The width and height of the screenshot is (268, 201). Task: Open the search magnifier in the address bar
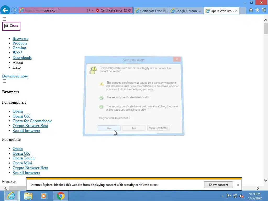click(x=88, y=10)
